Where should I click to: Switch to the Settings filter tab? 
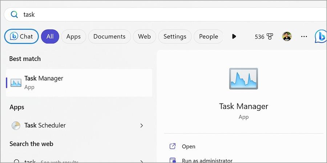175,36
